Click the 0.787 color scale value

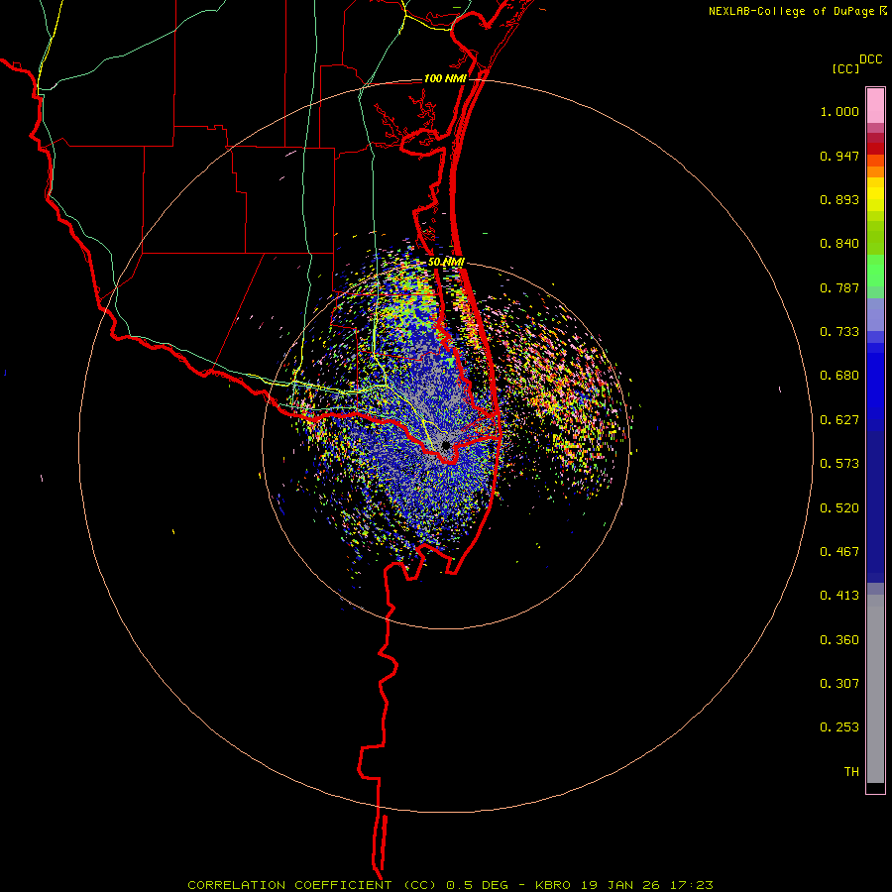click(839, 287)
